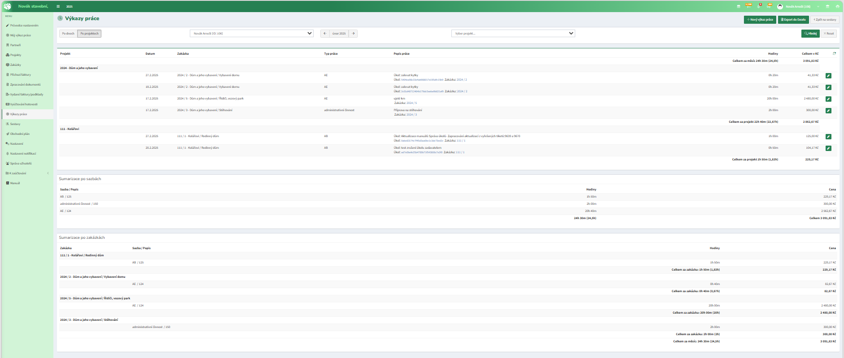Open Sestavy in the sidebar
The height and width of the screenshot is (358, 844).
click(27, 124)
